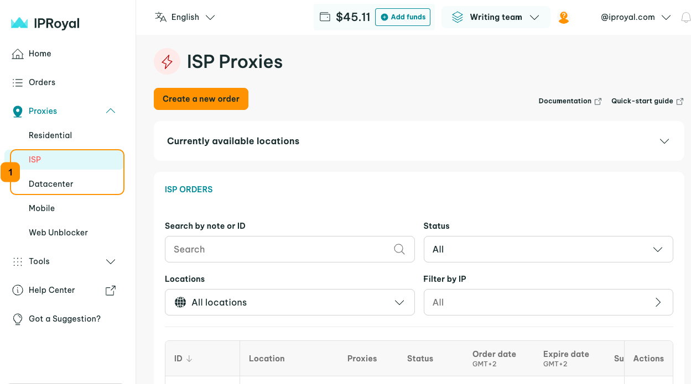Screen dimensions: 691x384
Task: Open the Help Center external link icon
Action: coord(111,290)
